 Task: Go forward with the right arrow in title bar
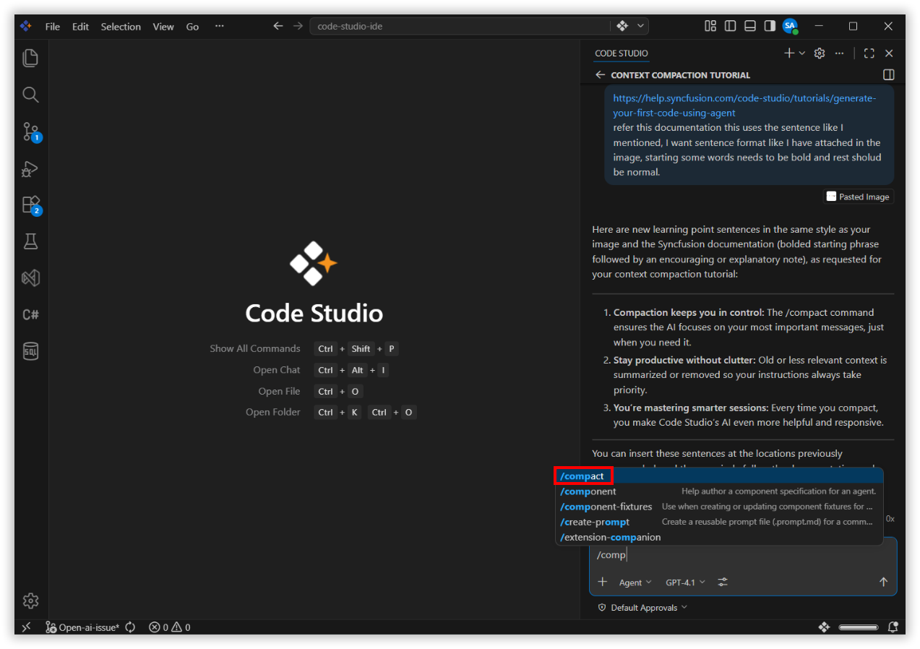pyautogui.click(x=298, y=26)
